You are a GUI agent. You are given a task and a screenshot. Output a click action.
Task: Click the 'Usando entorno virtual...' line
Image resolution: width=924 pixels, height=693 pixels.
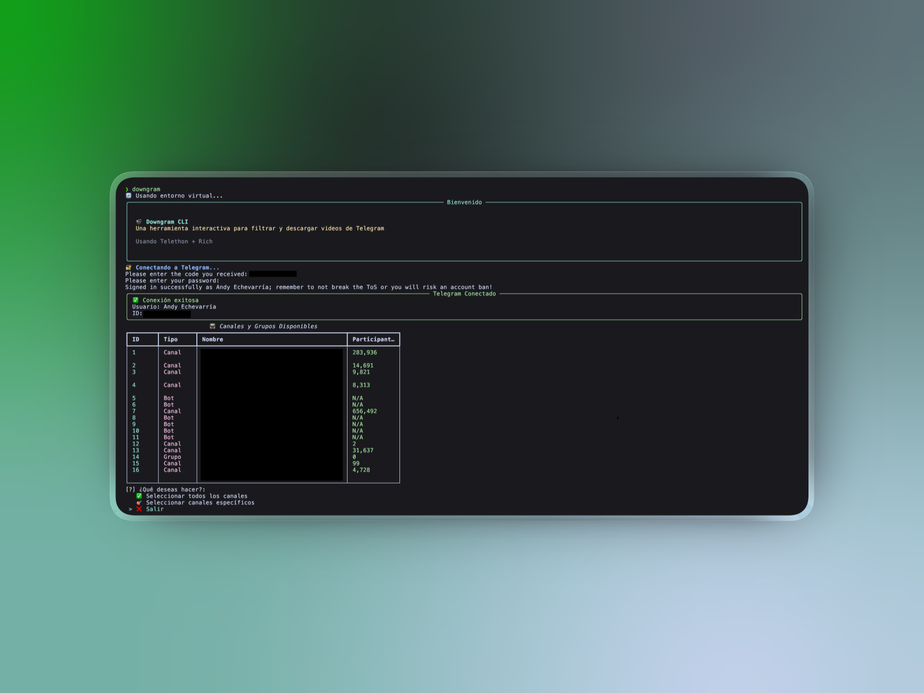(x=179, y=196)
